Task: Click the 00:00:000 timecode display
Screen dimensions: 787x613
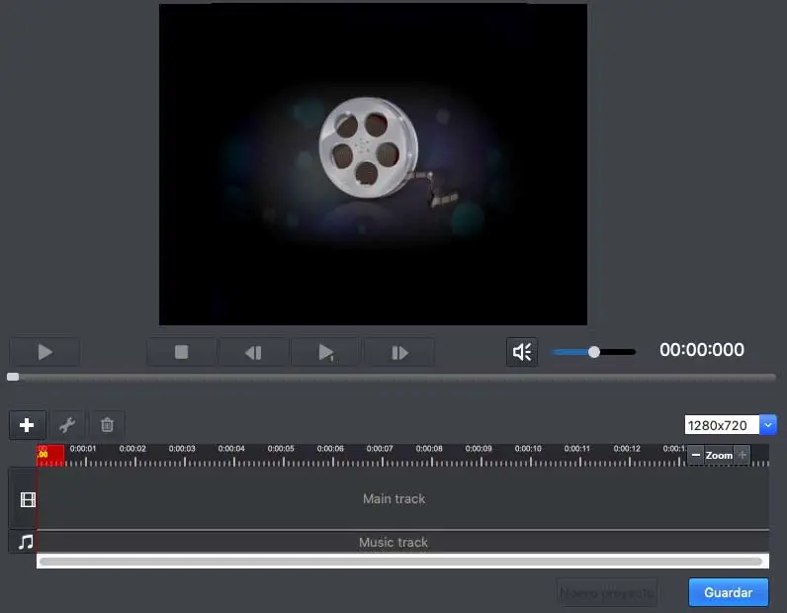Action: 702,350
